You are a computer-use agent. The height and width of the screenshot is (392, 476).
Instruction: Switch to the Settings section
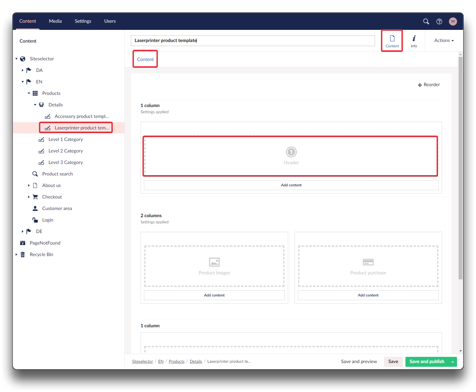point(83,21)
